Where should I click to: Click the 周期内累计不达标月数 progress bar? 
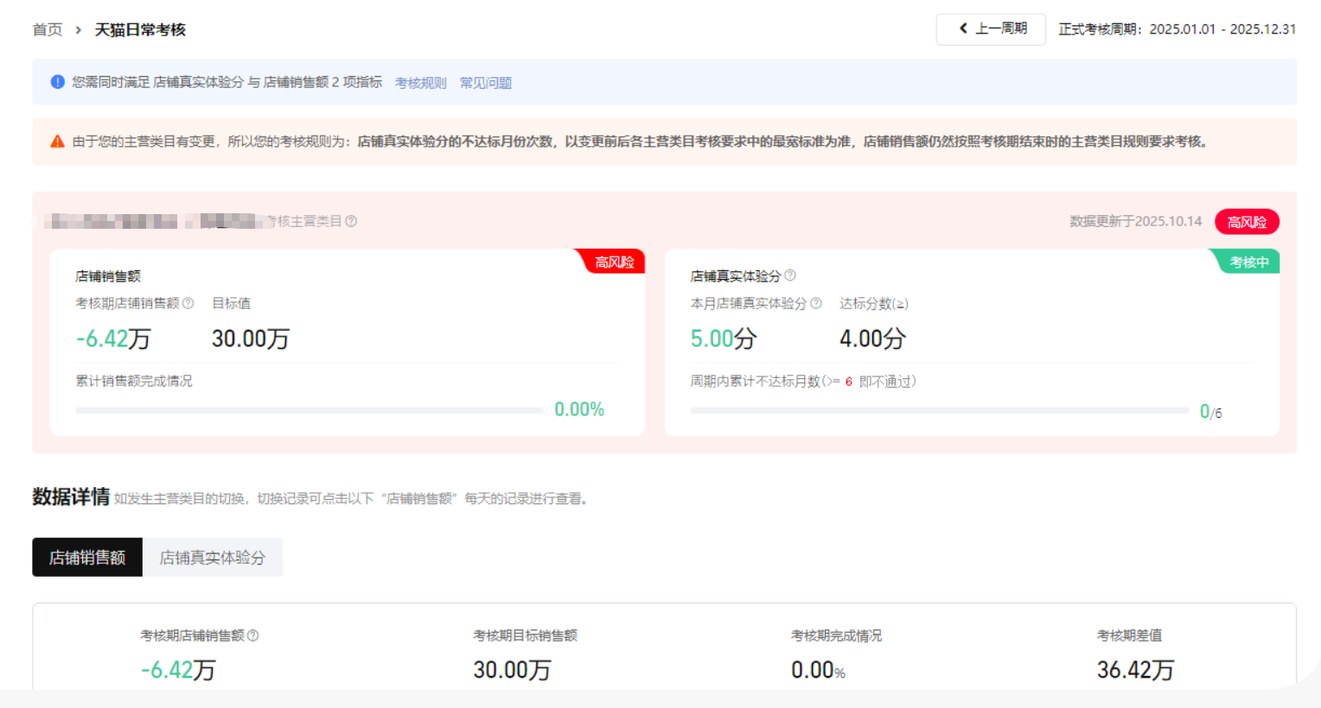939,411
